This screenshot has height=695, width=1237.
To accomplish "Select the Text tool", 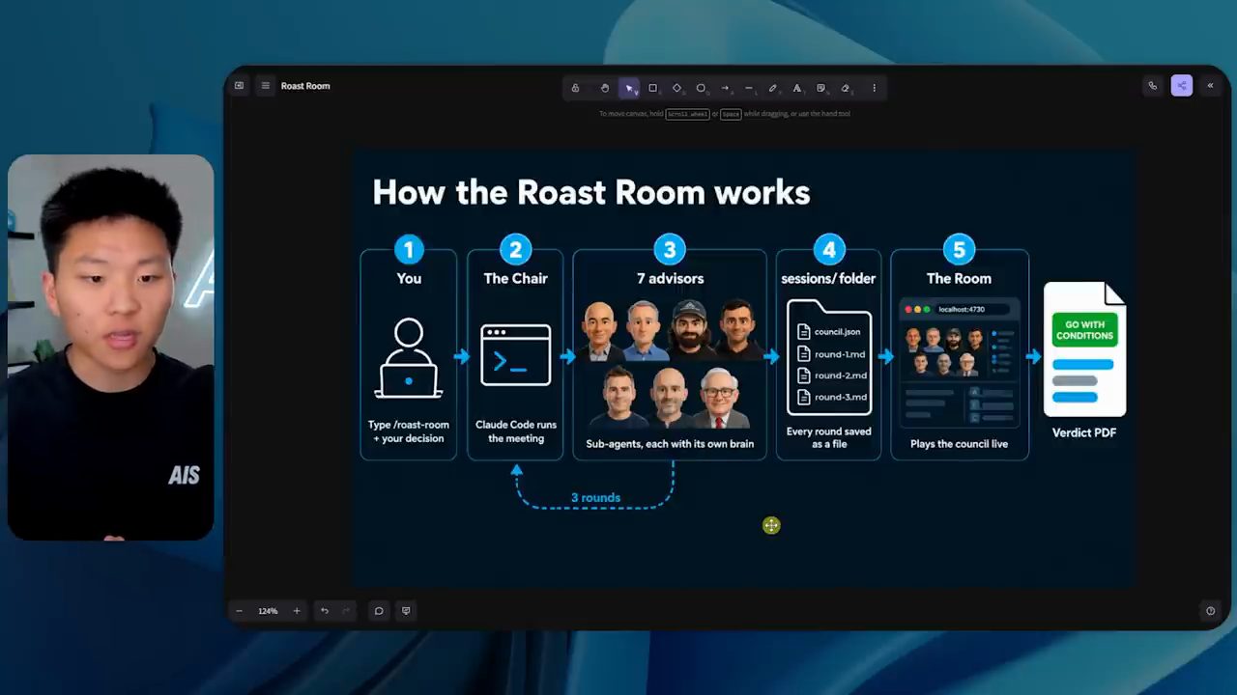I will 797,88.
